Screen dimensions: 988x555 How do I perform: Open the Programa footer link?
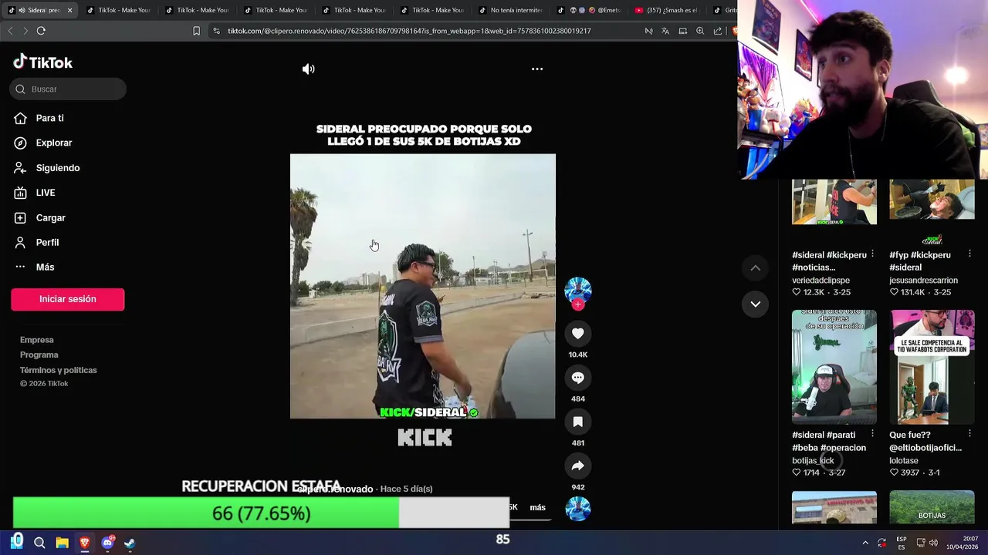(x=39, y=355)
